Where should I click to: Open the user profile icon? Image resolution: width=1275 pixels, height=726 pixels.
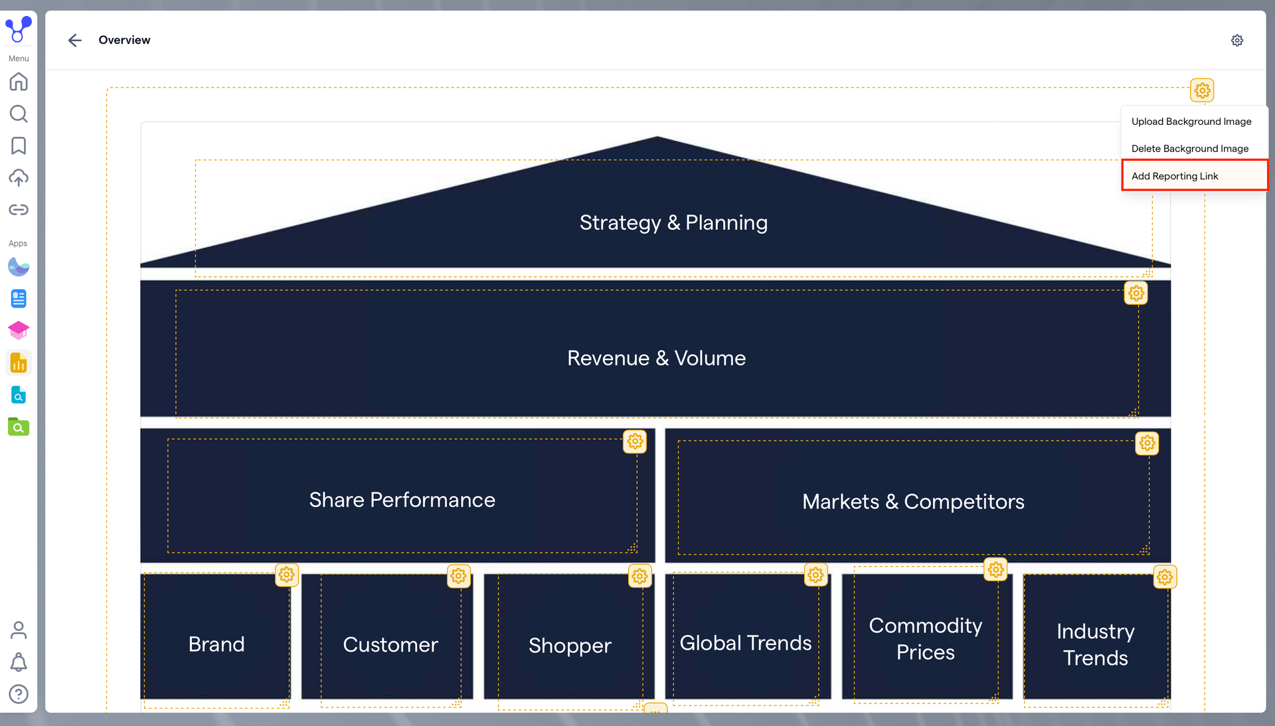click(19, 630)
